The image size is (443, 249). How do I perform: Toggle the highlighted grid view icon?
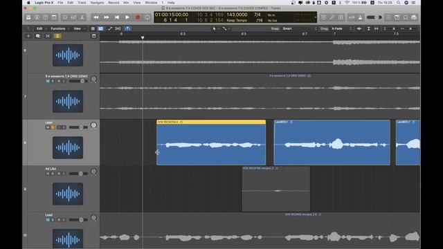click(x=100, y=28)
